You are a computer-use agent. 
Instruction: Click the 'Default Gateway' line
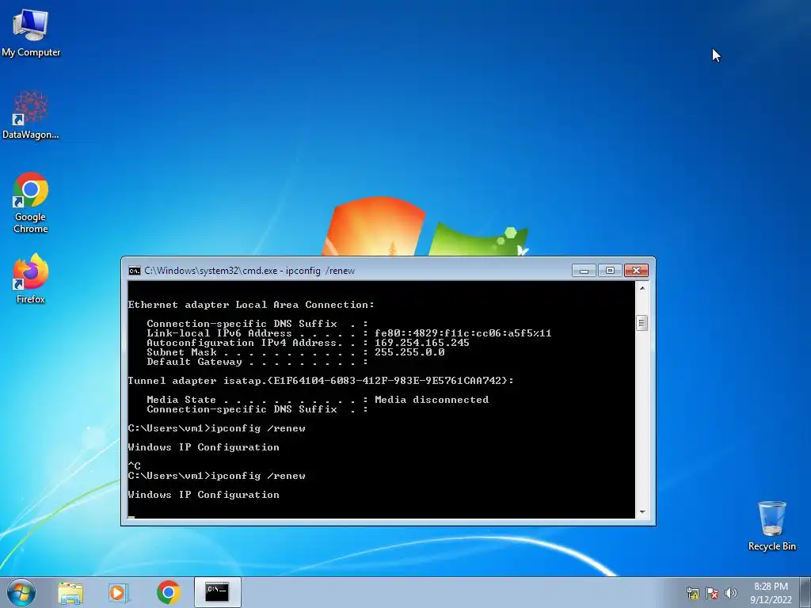(x=257, y=361)
